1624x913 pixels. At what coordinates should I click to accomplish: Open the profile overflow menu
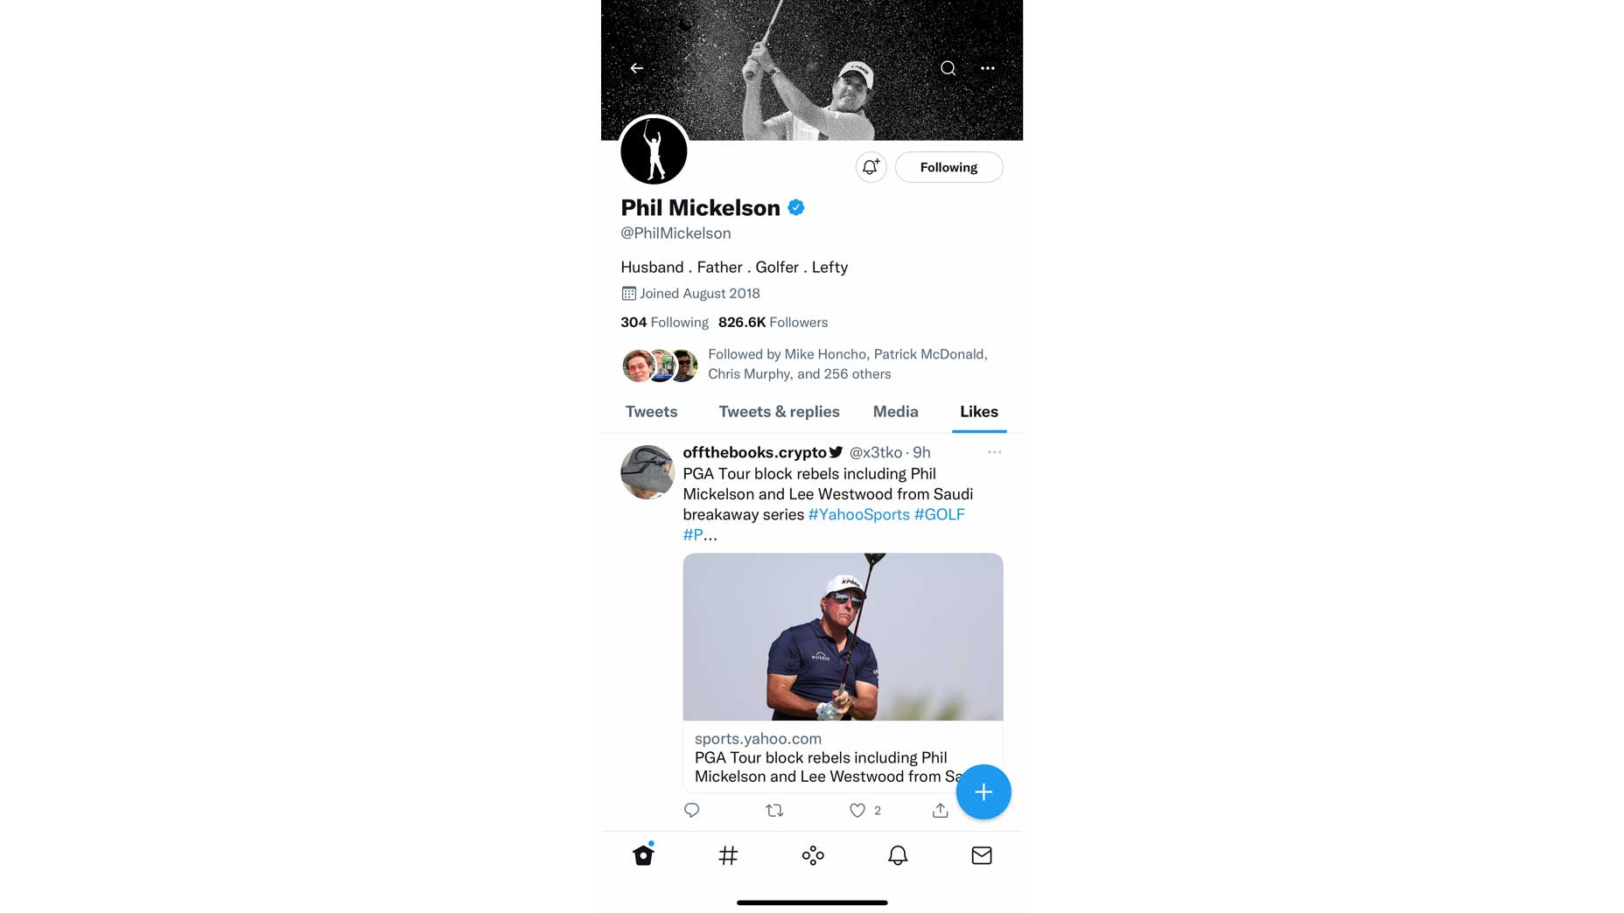987,68
